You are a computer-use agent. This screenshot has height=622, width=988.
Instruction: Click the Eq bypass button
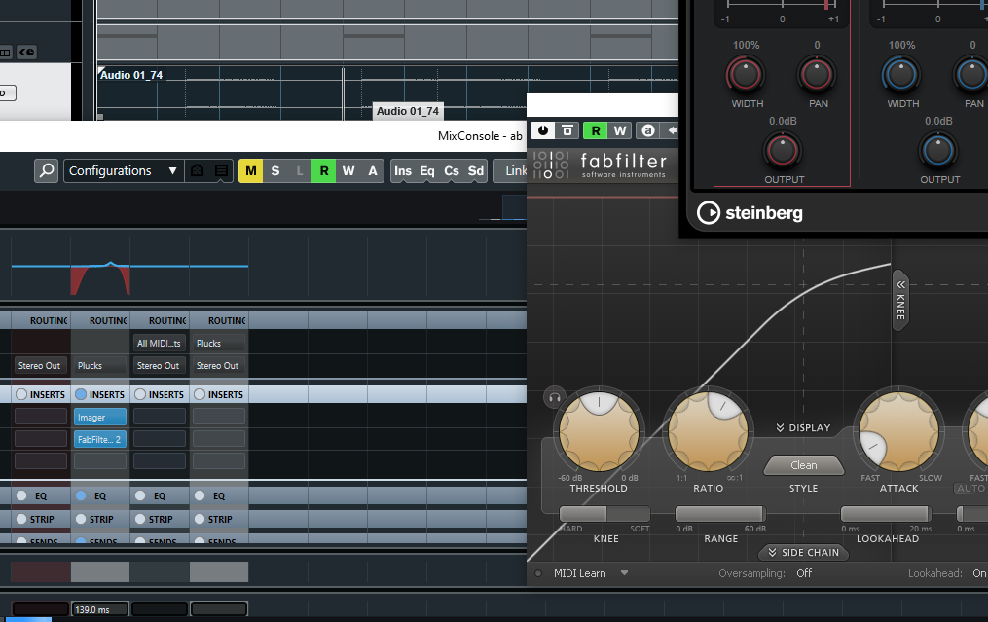[427, 170]
